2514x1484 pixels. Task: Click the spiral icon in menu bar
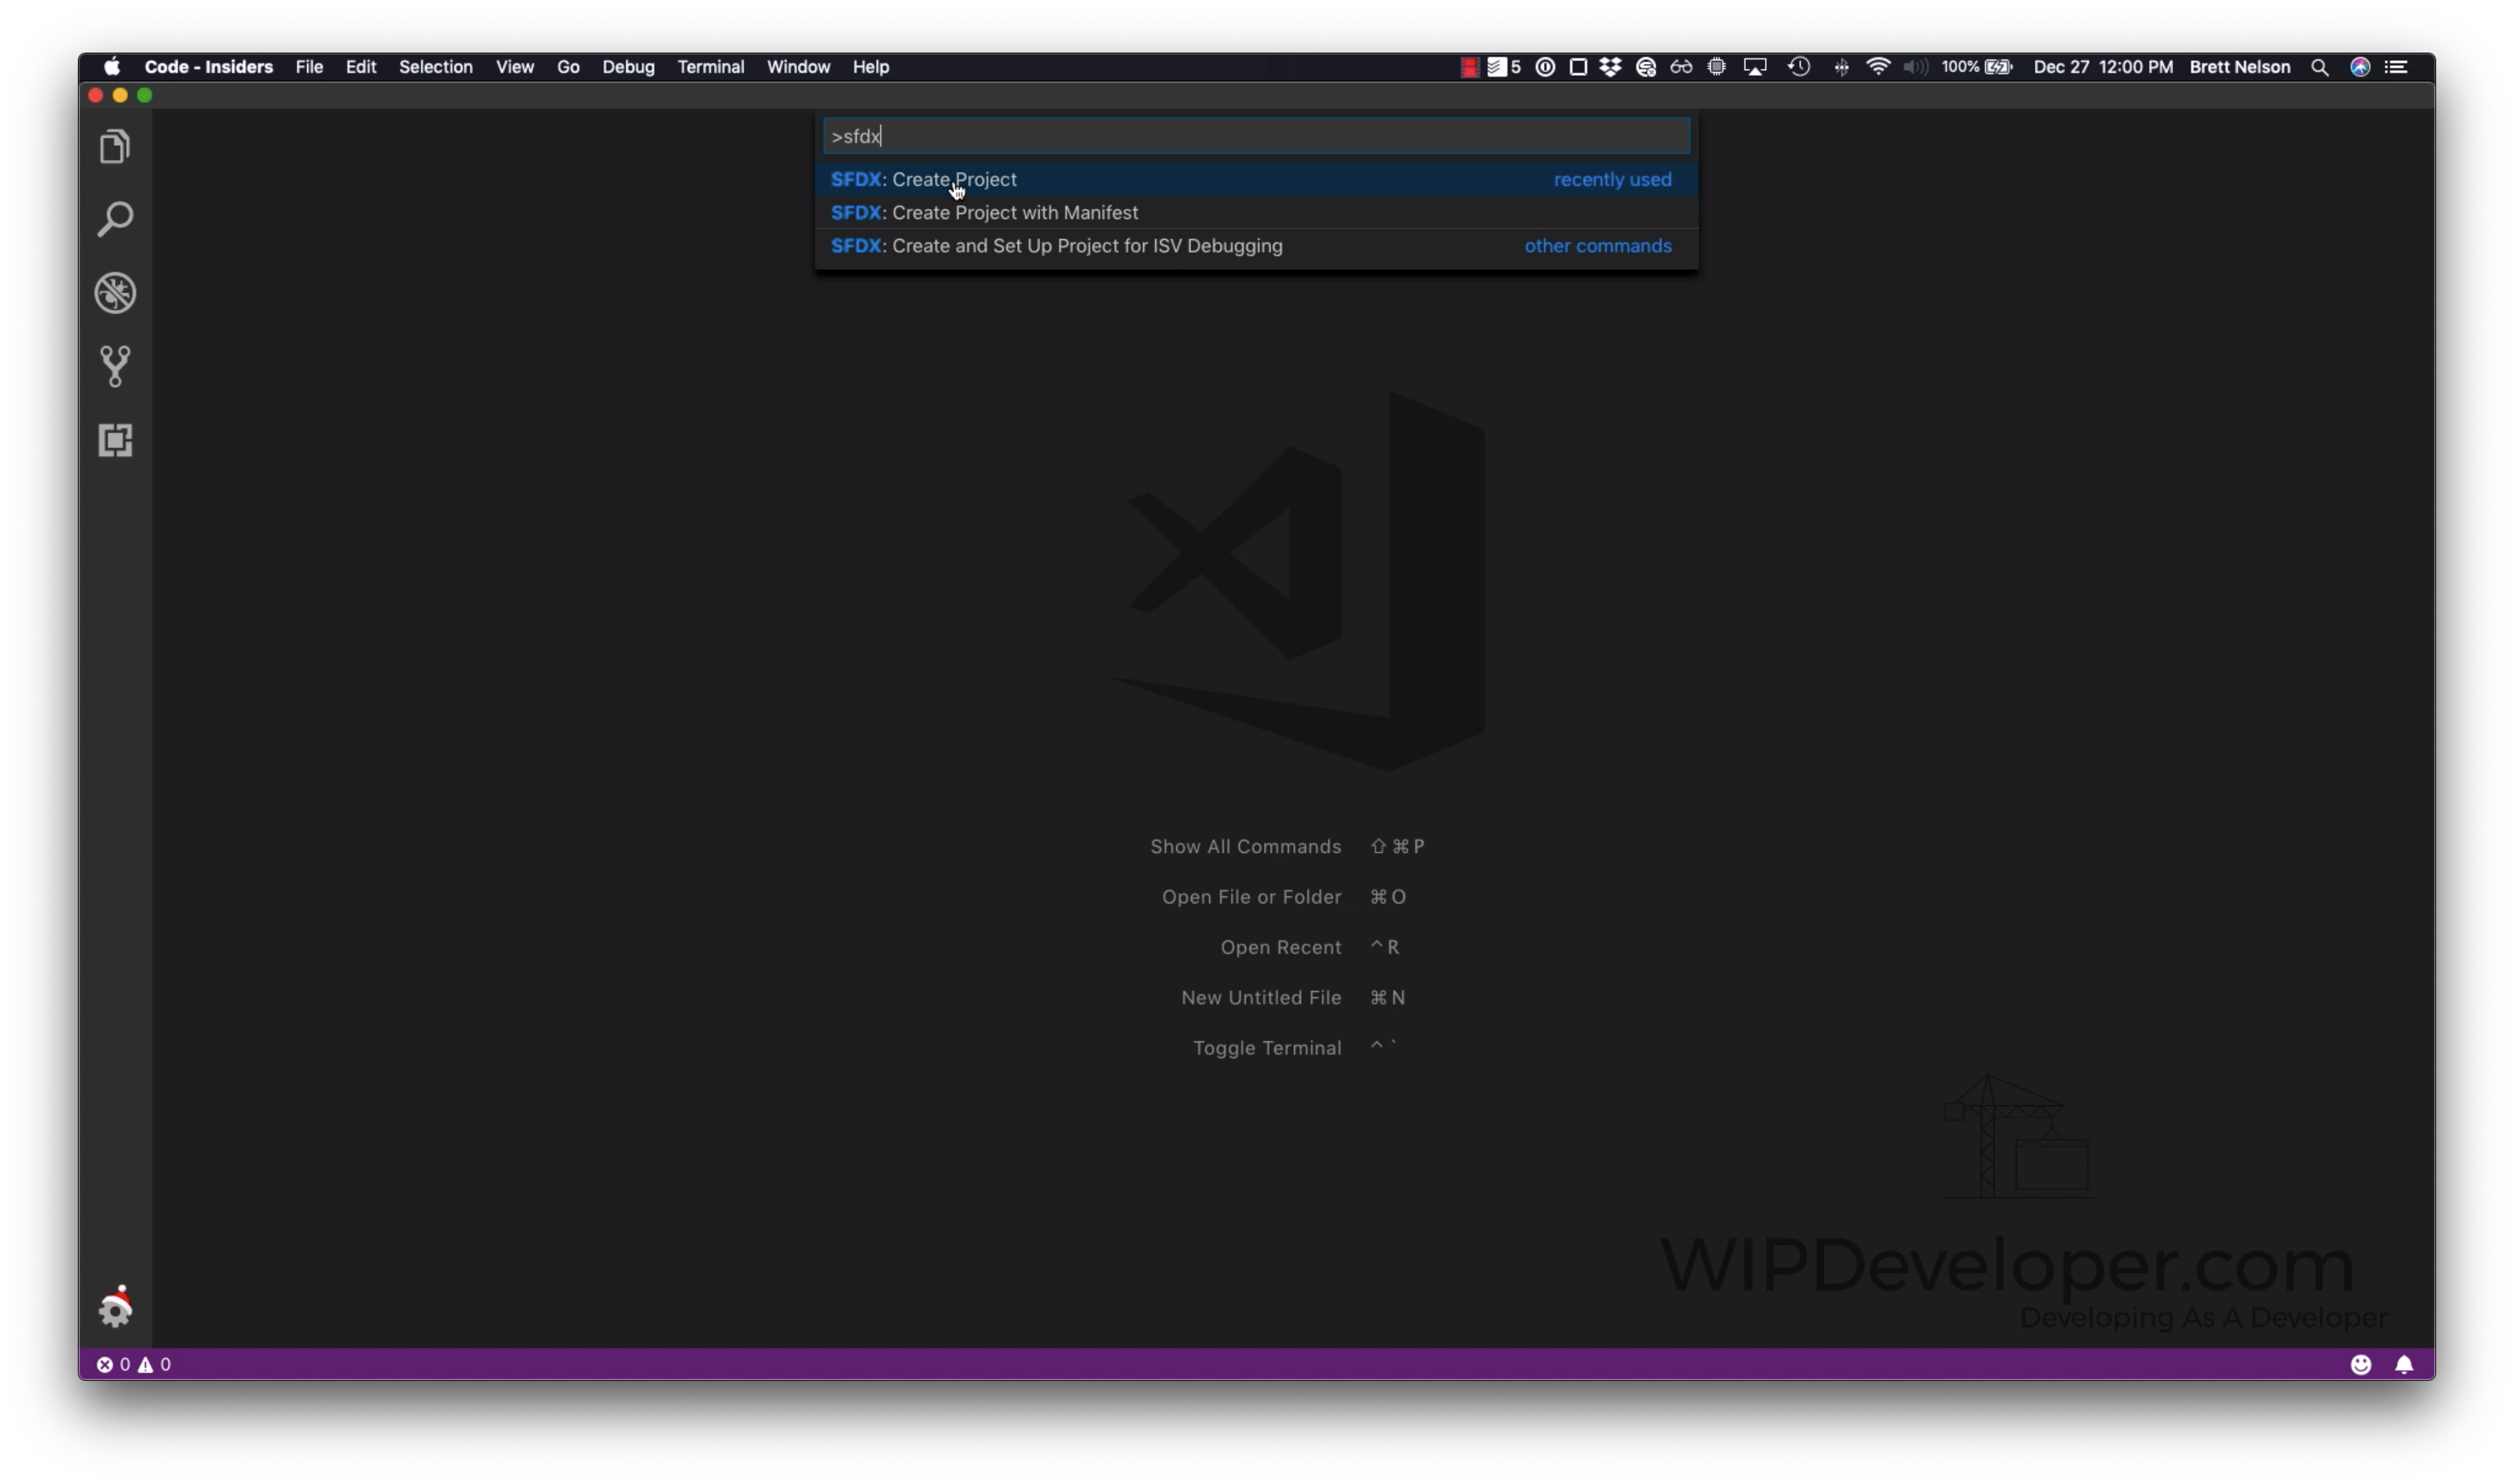pyautogui.click(x=1645, y=67)
